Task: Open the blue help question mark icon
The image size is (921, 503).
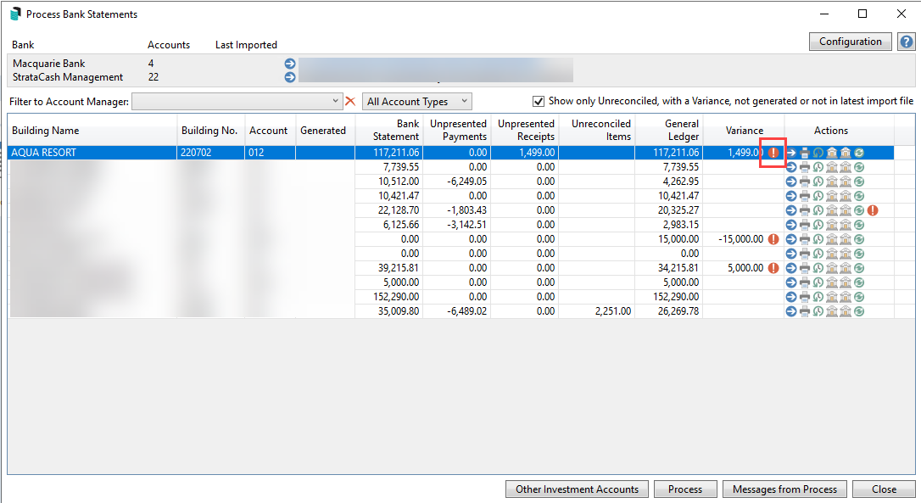Action: tap(907, 42)
